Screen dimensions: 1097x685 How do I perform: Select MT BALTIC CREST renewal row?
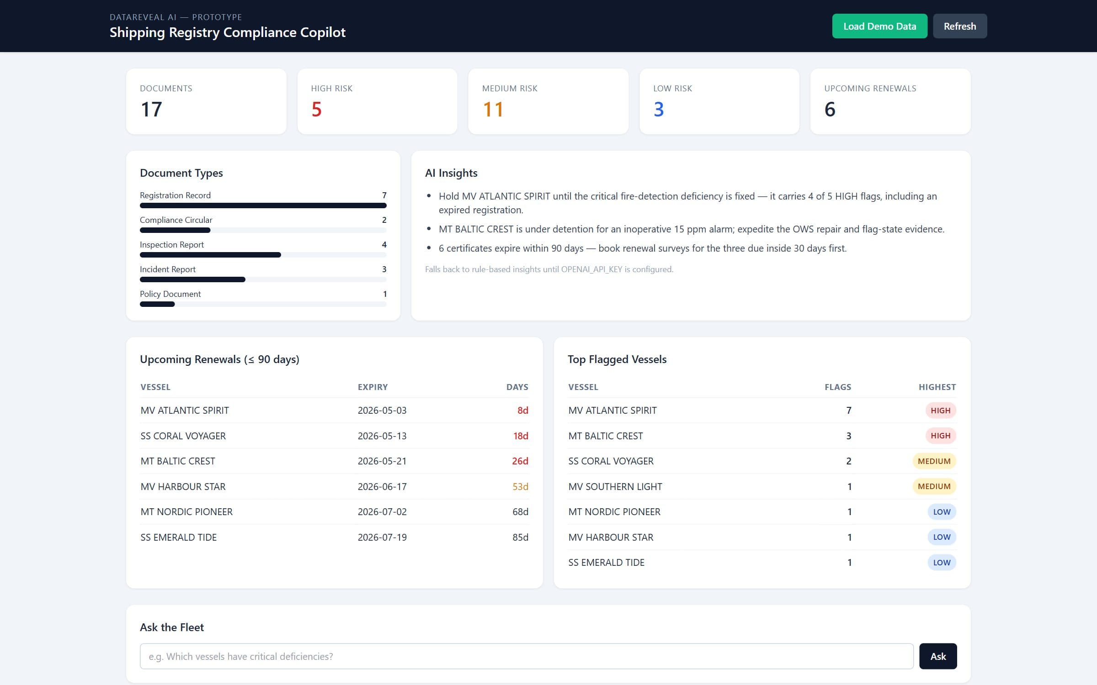click(334, 461)
